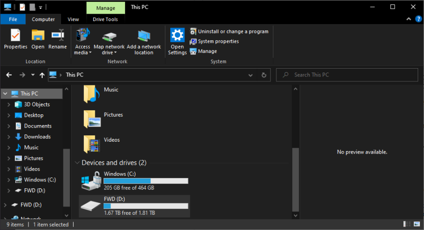424x230 pixels.
Task: Click the Up arrow navigation button
Action: (42, 75)
